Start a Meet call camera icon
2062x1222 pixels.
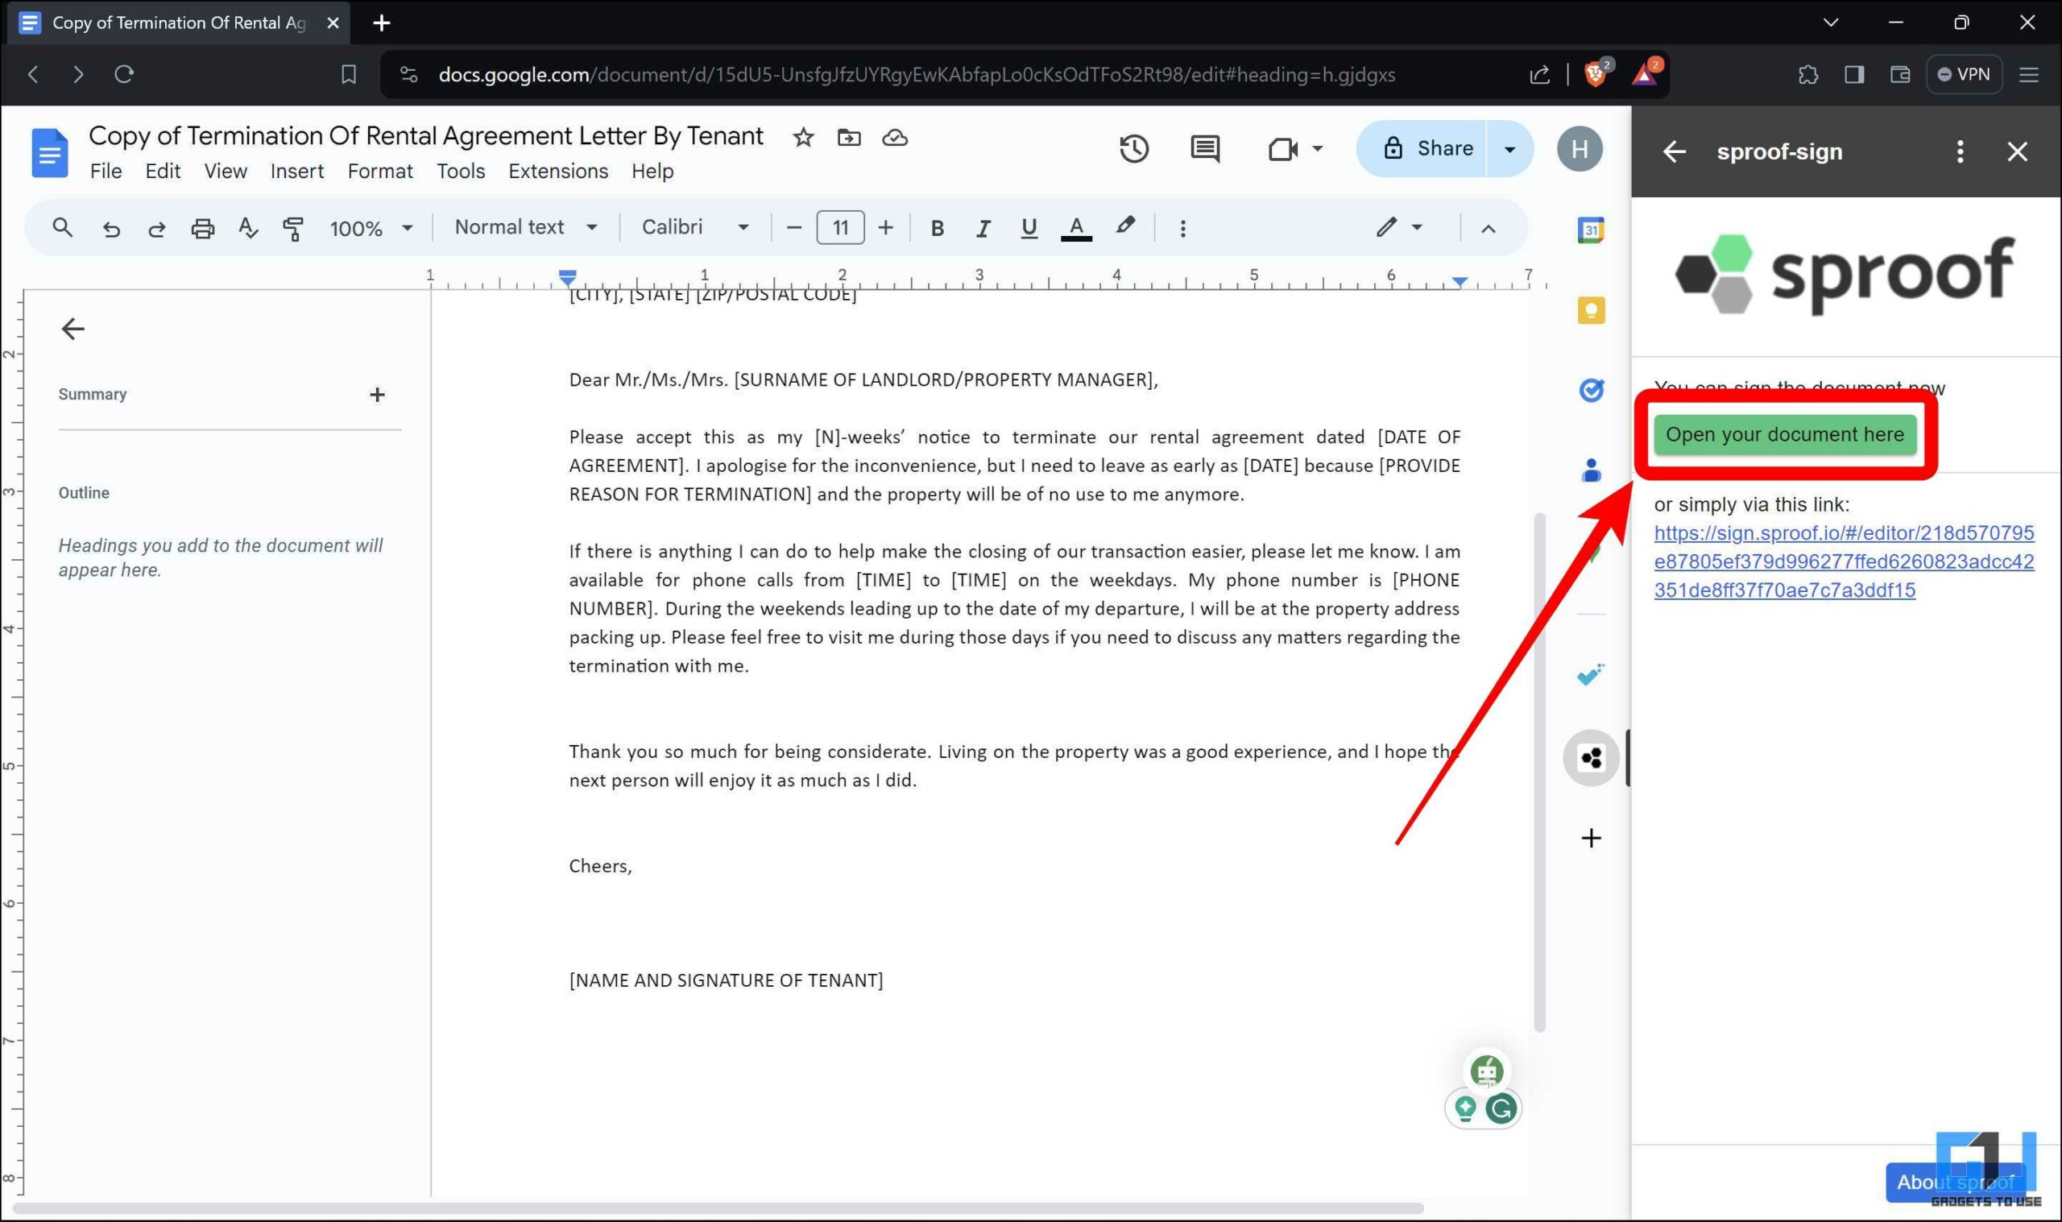point(1283,149)
